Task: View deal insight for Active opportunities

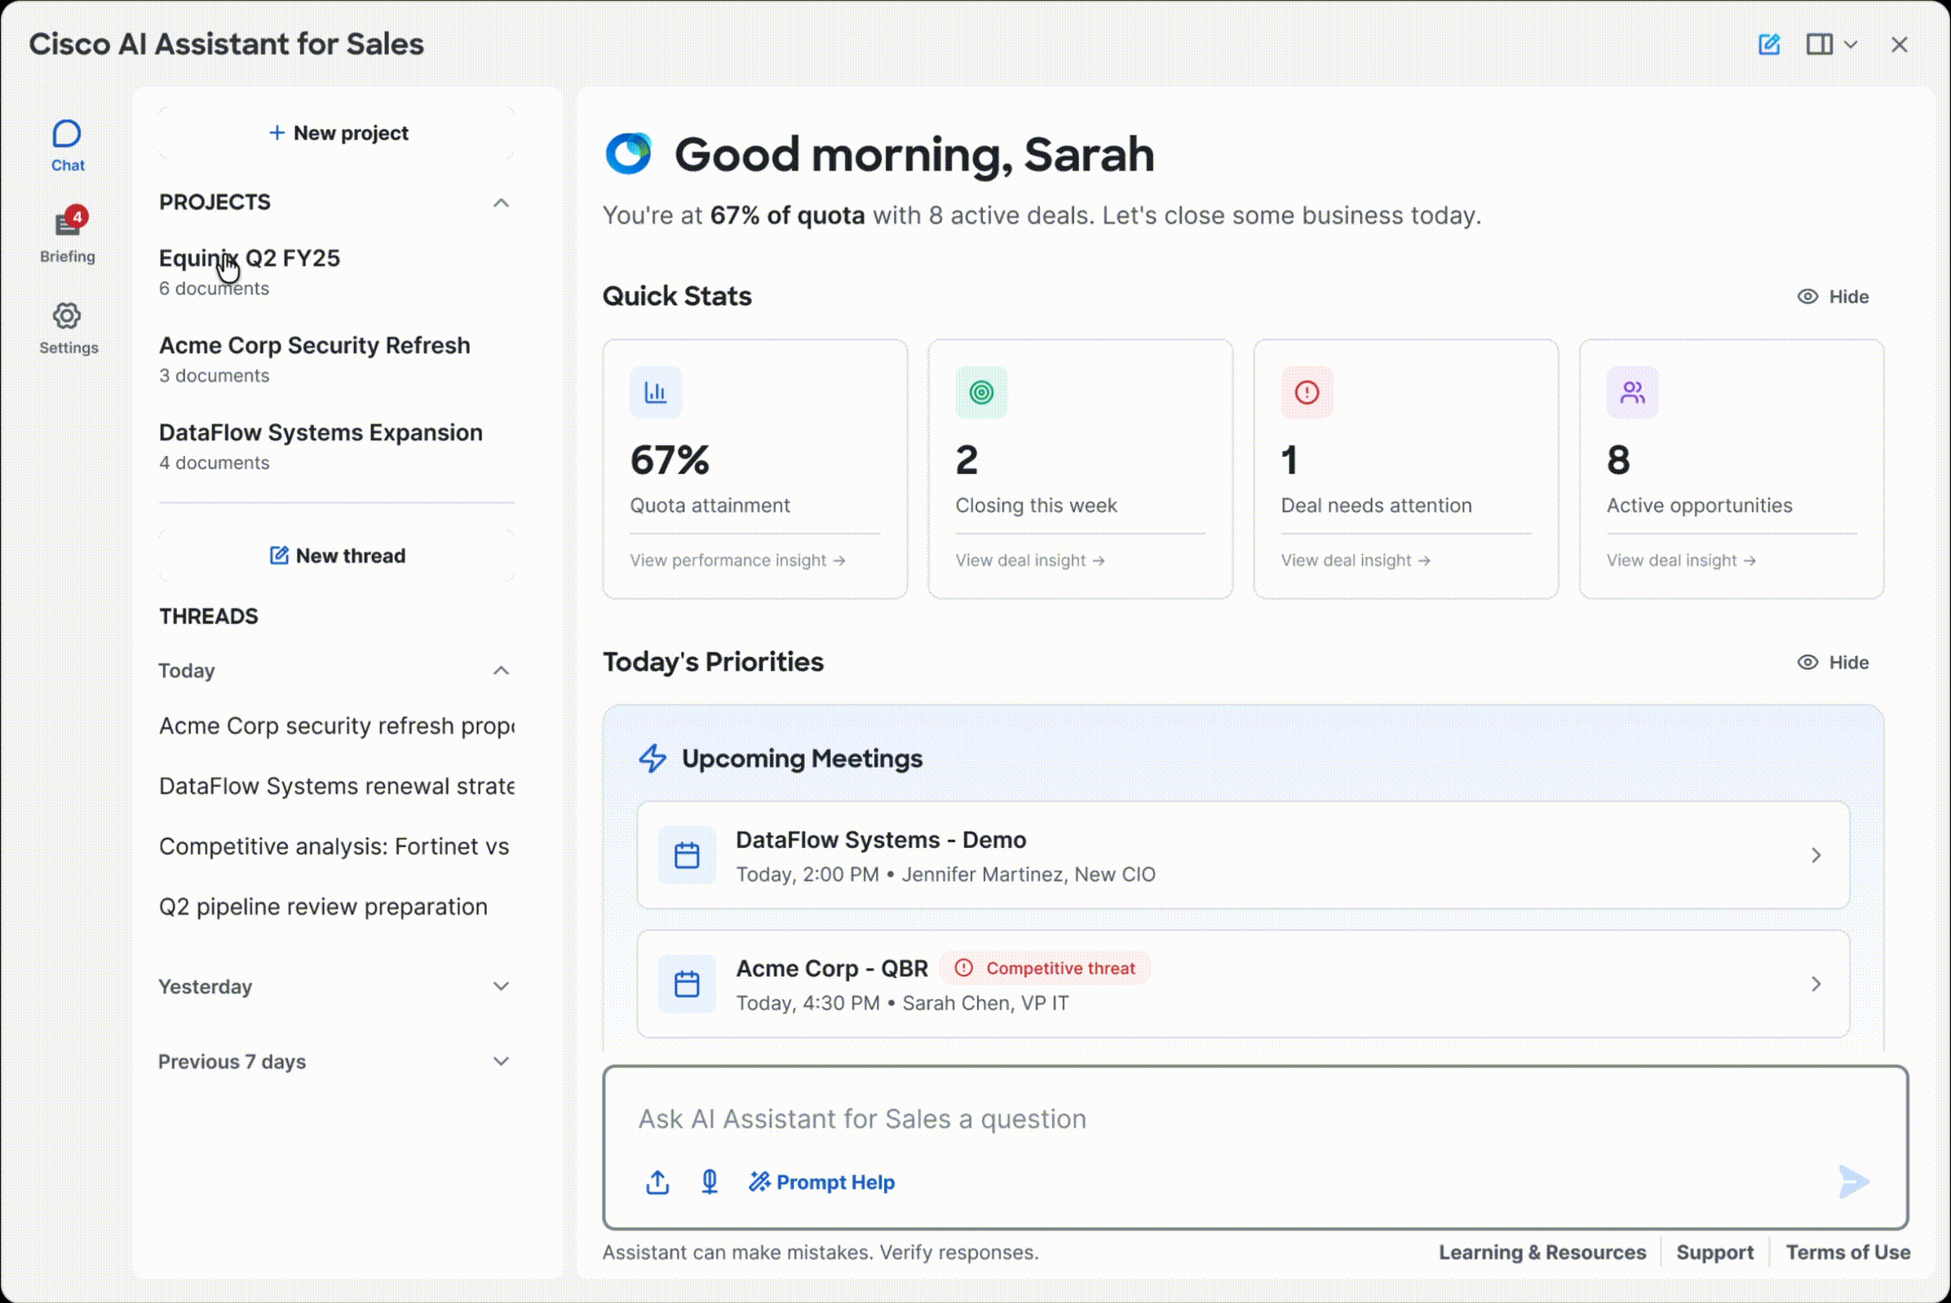Action: pyautogui.click(x=1682, y=560)
